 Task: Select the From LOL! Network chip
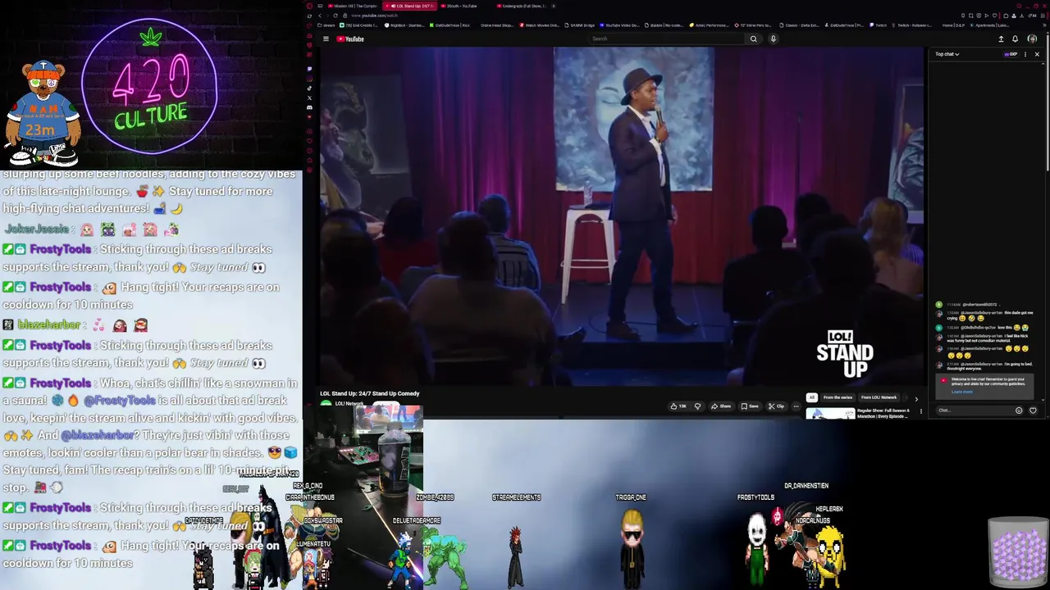pos(879,397)
